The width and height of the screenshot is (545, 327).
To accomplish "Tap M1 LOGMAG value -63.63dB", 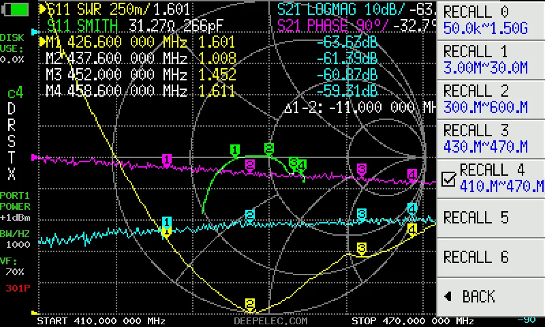I will (347, 42).
